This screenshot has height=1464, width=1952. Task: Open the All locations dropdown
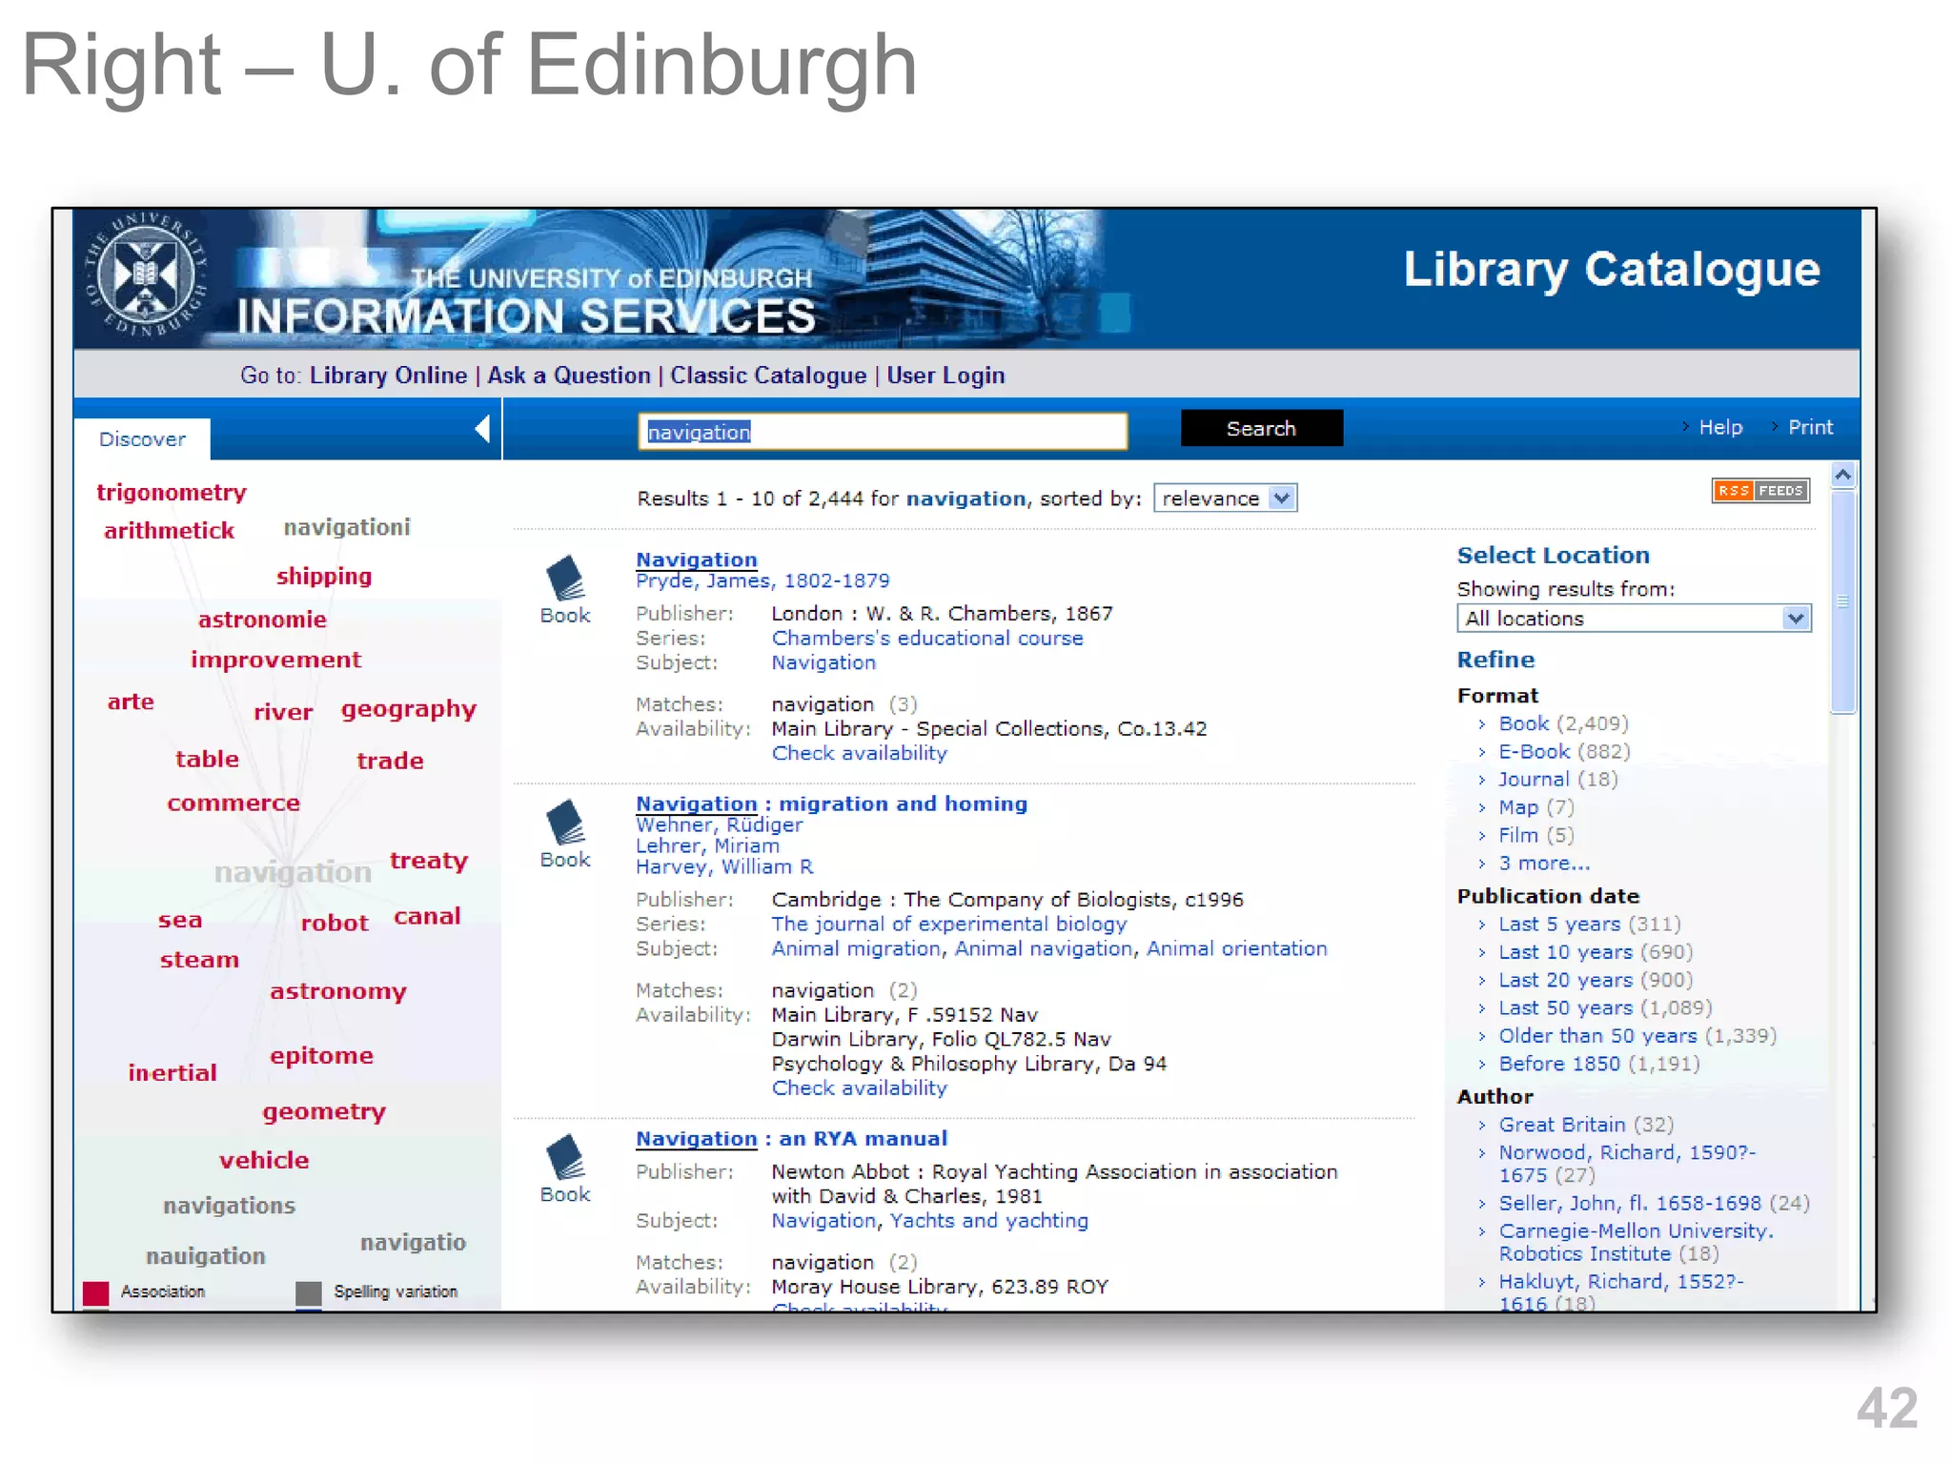click(1634, 619)
